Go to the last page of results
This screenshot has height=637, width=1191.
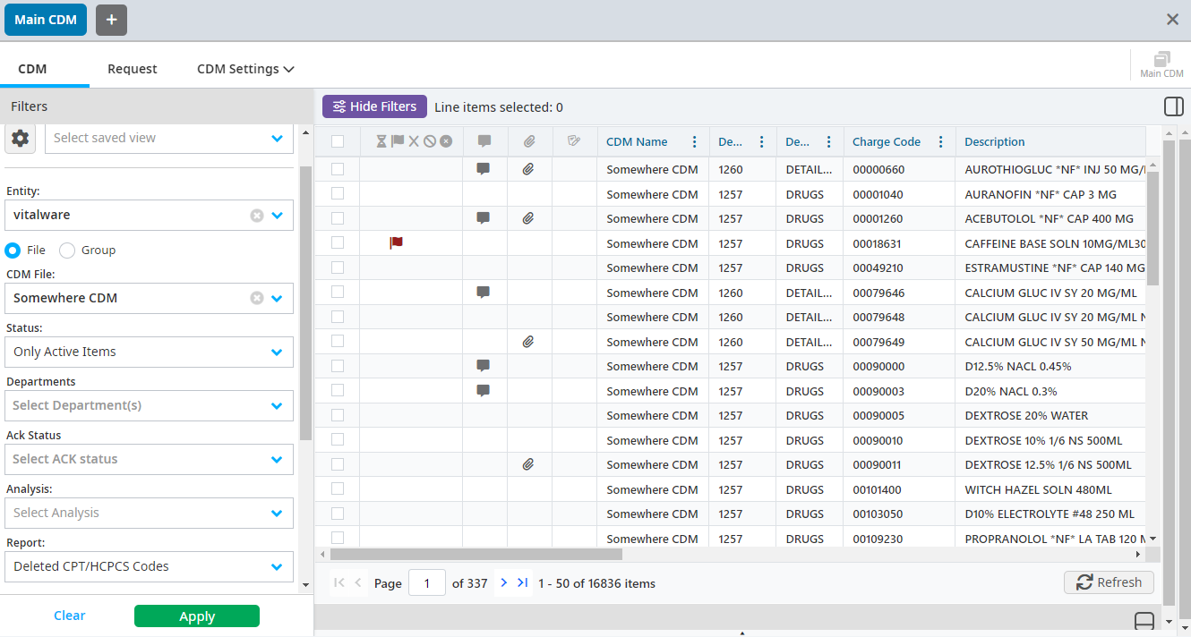[x=523, y=582]
